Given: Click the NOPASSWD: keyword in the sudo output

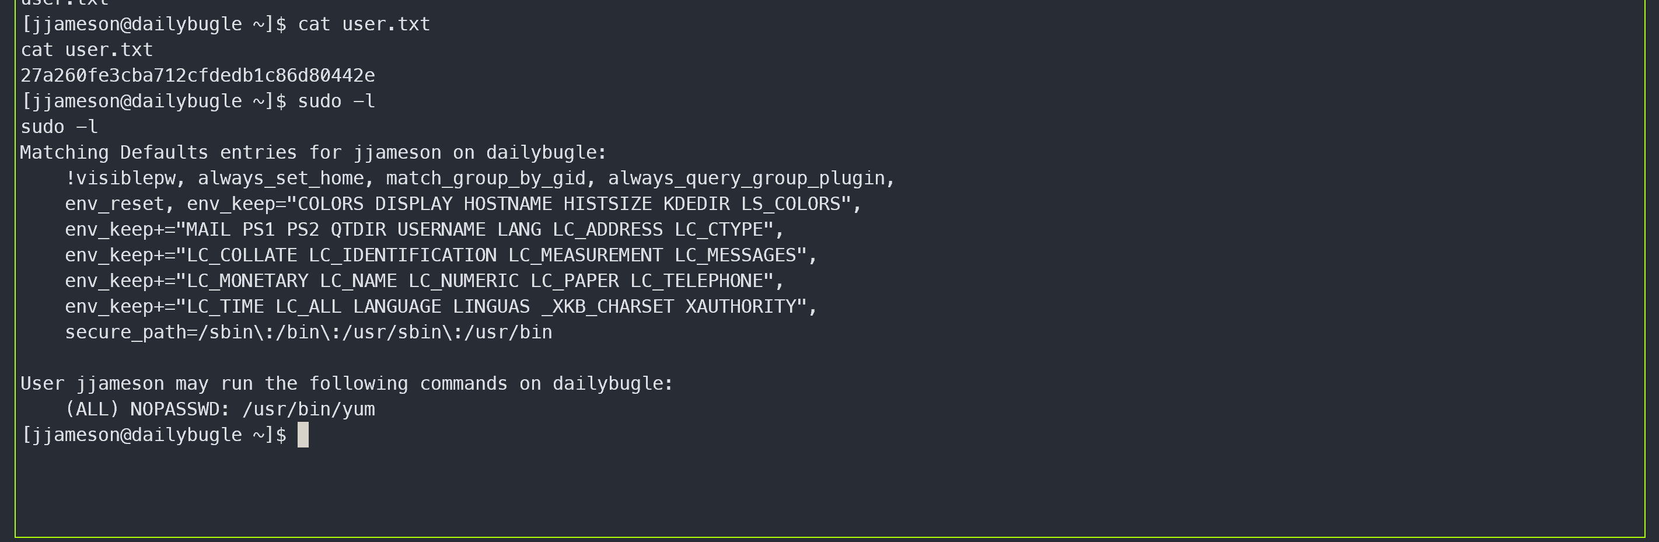Looking at the screenshot, I should (x=180, y=410).
